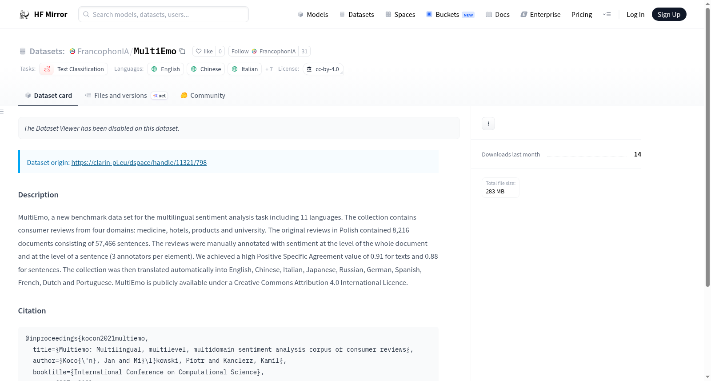
Task: Click the 'Datasets:' breadcrumb label
Action: pyautogui.click(x=47, y=51)
